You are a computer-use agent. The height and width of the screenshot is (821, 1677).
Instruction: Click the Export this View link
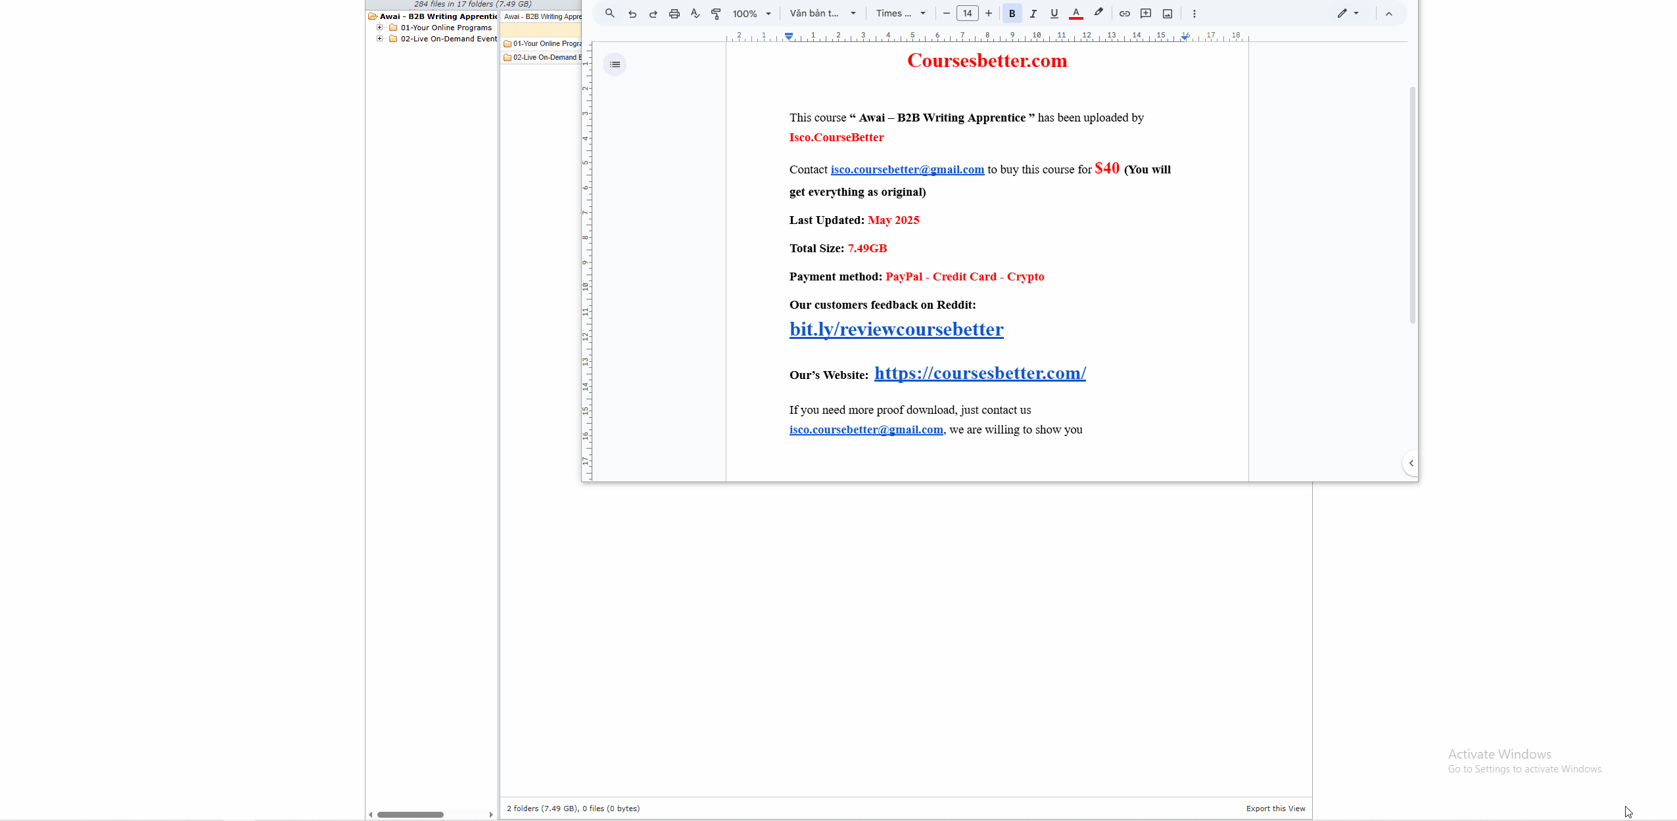pyautogui.click(x=1275, y=809)
